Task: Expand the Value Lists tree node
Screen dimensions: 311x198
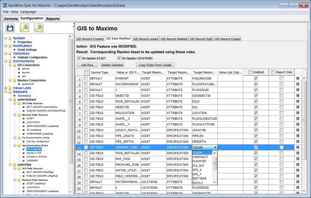Action: click(4, 87)
